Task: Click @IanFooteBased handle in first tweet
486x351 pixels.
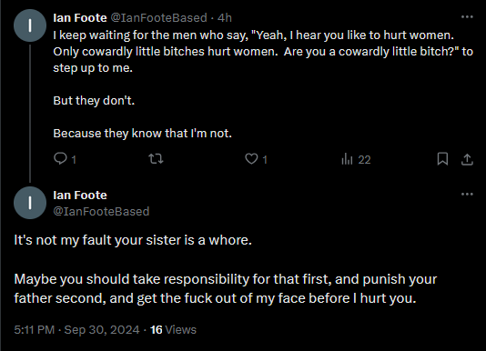Action: coord(158,18)
